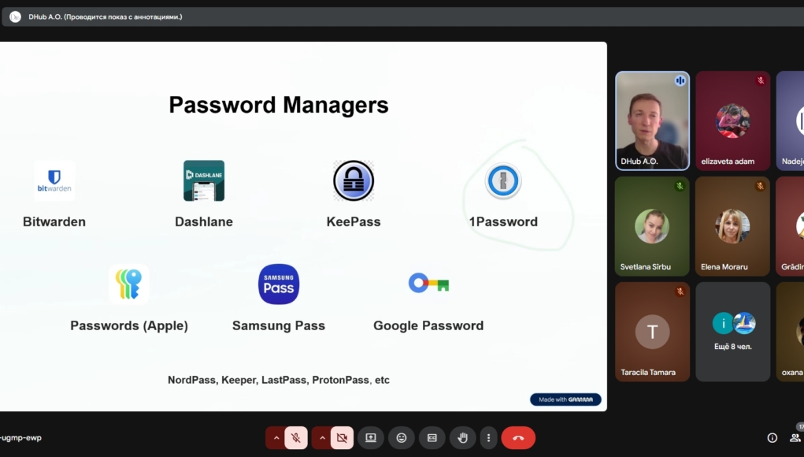Click the Made with Gamma badge
The width and height of the screenshot is (804, 457).
(565, 399)
